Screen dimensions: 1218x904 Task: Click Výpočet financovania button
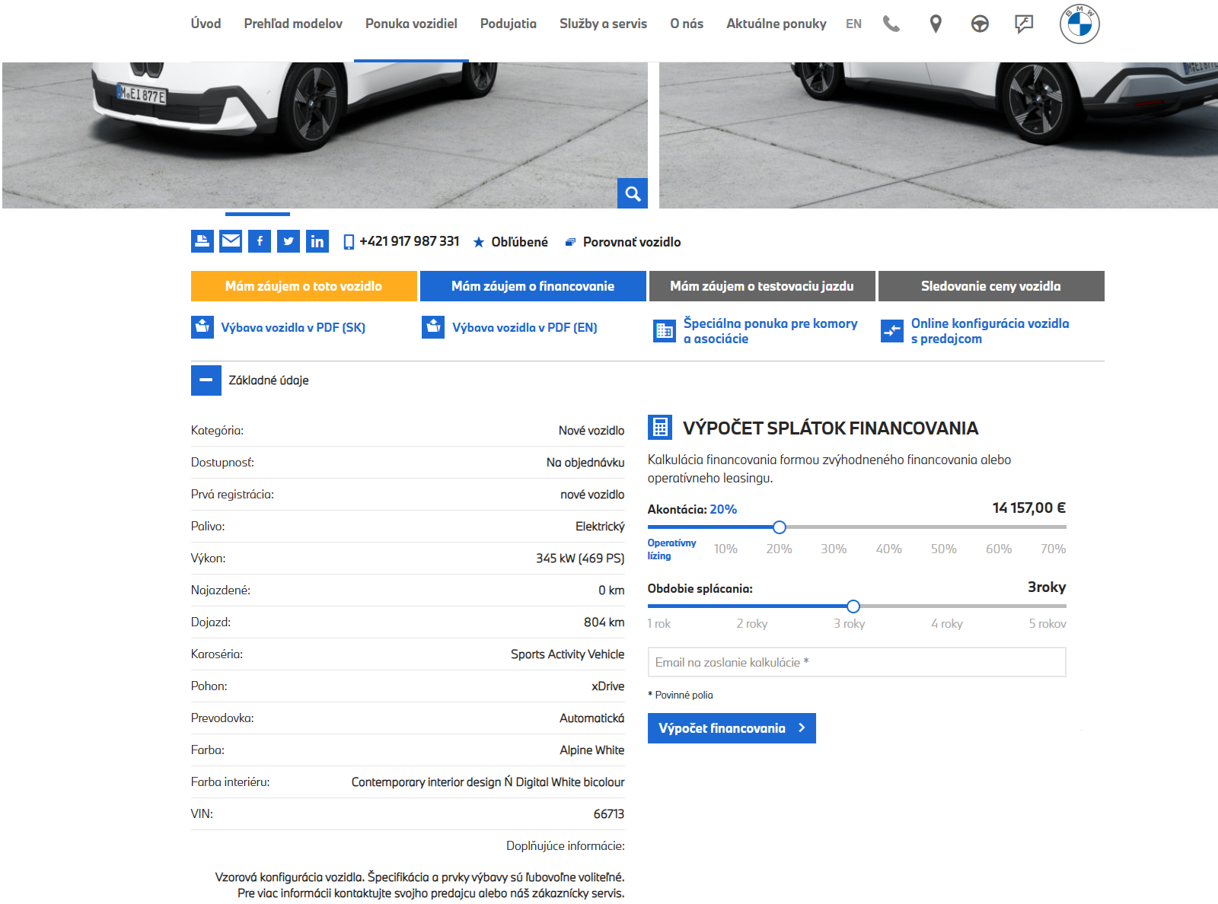pos(732,728)
